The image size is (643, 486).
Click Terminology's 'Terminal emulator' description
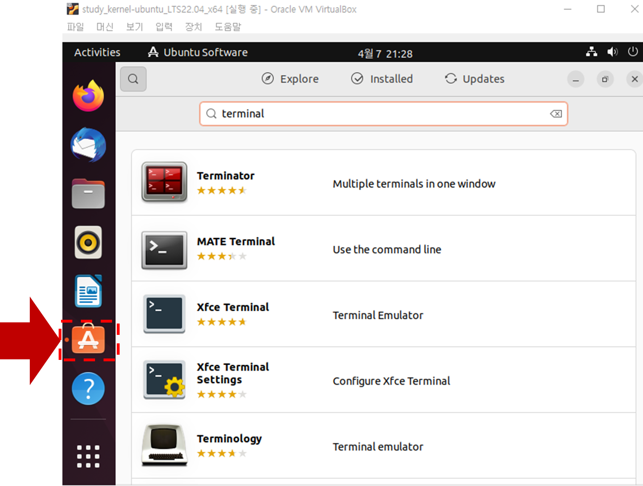click(378, 446)
